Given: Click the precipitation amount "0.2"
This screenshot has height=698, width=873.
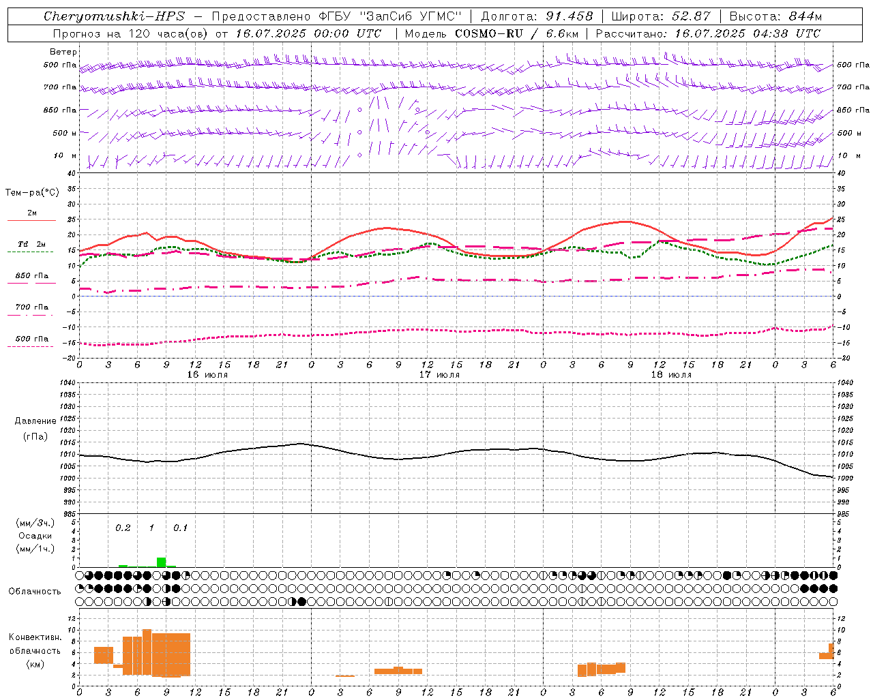Looking at the screenshot, I should [x=123, y=528].
